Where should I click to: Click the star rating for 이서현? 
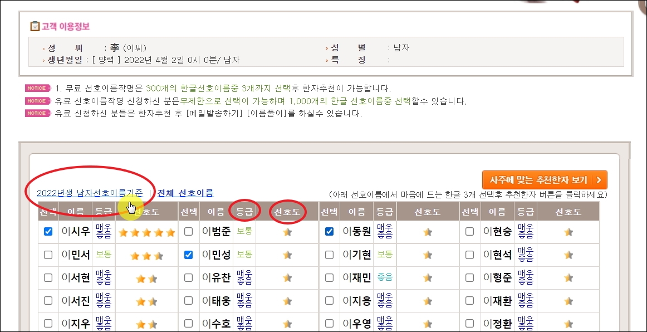[x=147, y=279]
